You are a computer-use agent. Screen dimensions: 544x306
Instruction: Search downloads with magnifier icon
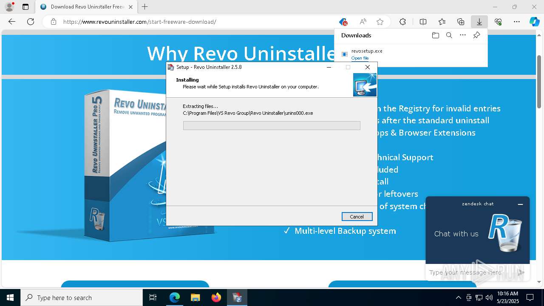click(x=449, y=35)
